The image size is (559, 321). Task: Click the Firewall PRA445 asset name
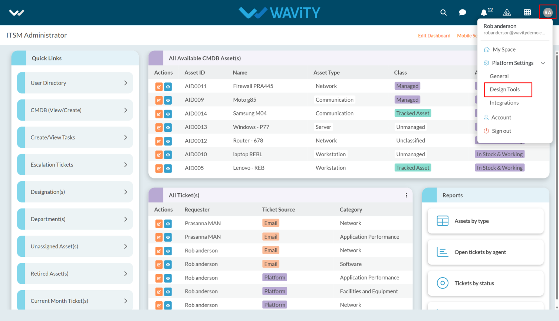pos(253,86)
